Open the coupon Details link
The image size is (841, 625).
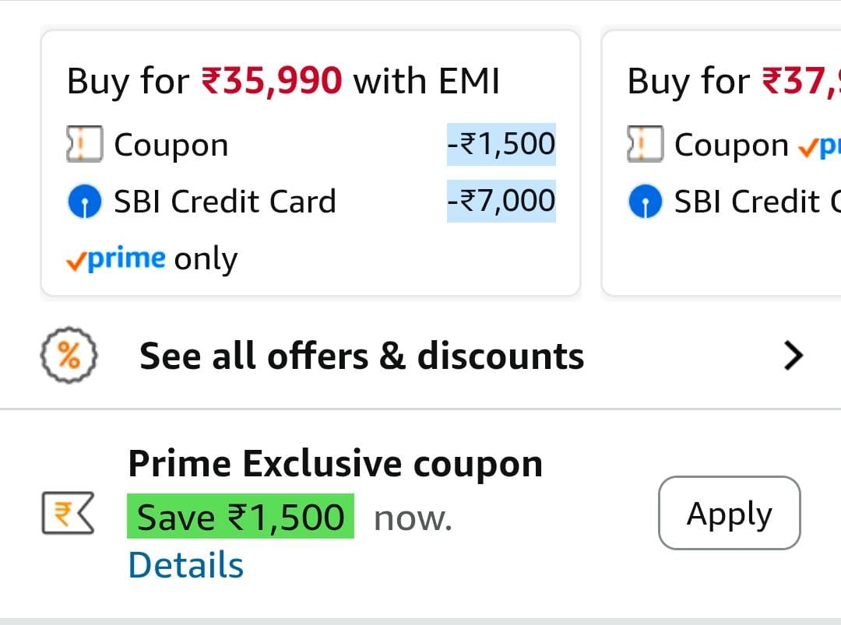185,565
